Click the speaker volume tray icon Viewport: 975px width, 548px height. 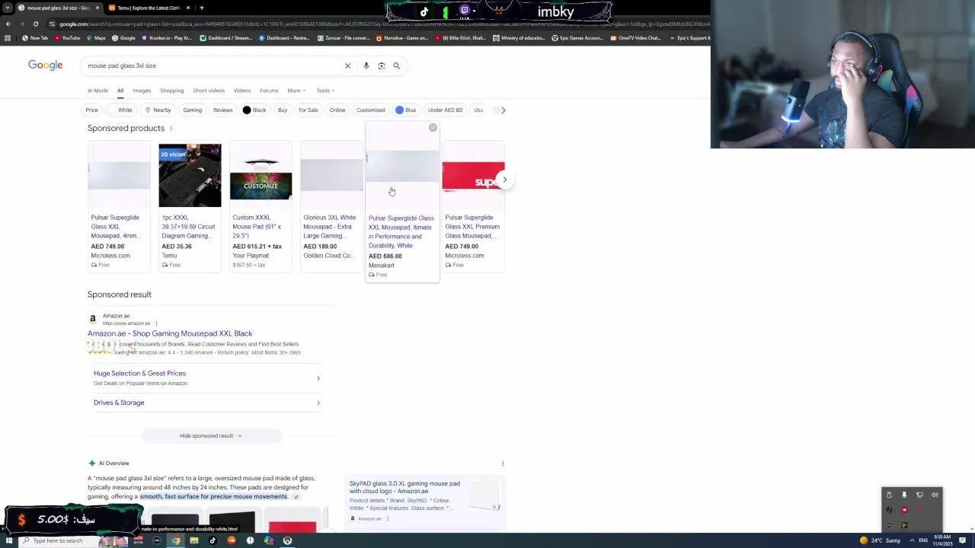[x=935, y=495]
